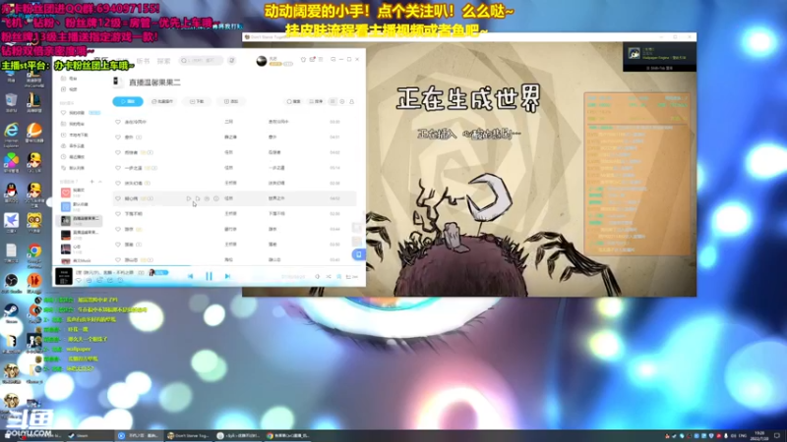
Task: Switch to the 听书 tab in the music player
Action: 143,61
